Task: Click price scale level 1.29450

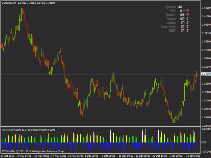Action: point(206,117)
